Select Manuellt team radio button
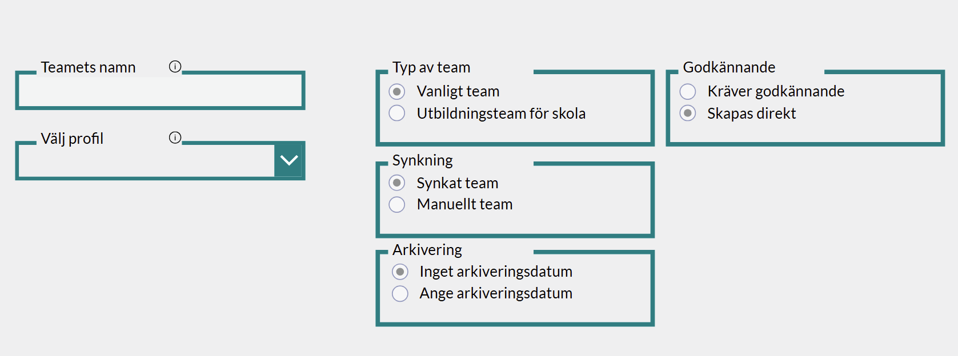Image resolution: width=958 pixels, height=356 pixels. pyautogui.click(x=397, y=204)
